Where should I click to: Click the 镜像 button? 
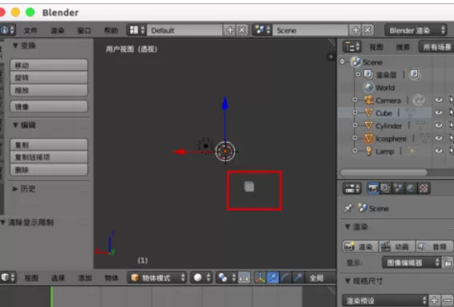click(x=49, y=107)
